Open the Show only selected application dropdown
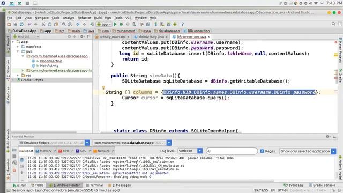This screenshot has width=343, height=193. (x=308, y=151)
